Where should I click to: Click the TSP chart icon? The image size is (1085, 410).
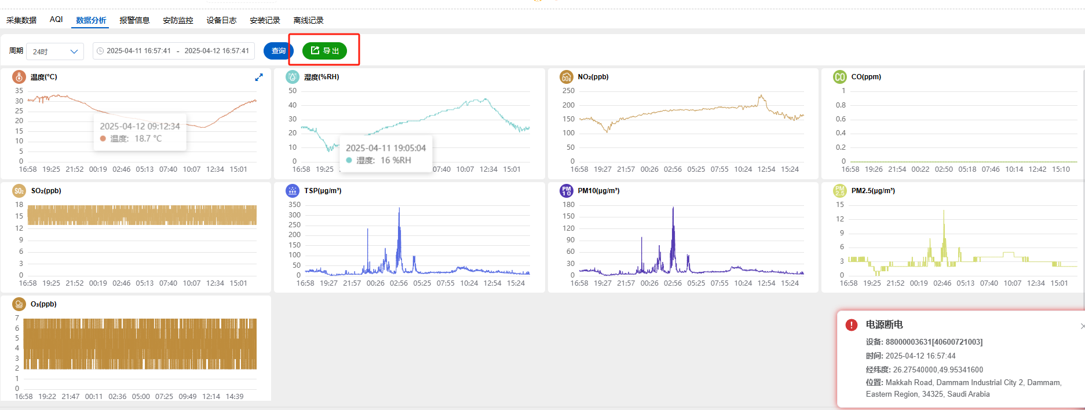(x=293, y=191)
